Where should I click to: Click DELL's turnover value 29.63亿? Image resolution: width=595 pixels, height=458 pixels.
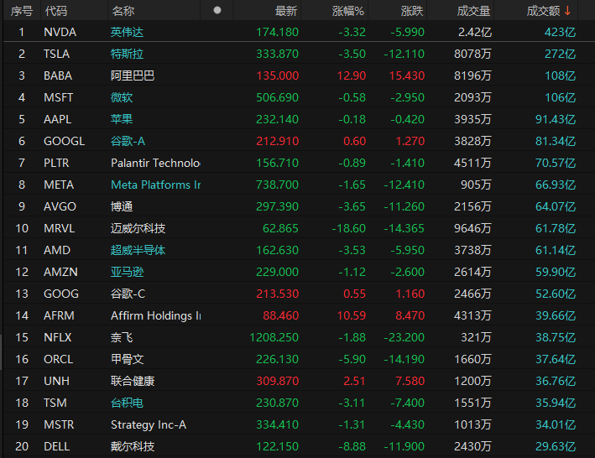[x=556, y=446]
